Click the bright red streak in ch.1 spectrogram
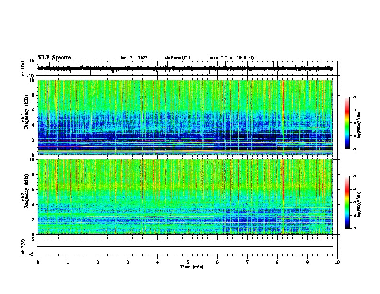Image resolution: width=380 pixels, height=294 pixels. point(283,102)
